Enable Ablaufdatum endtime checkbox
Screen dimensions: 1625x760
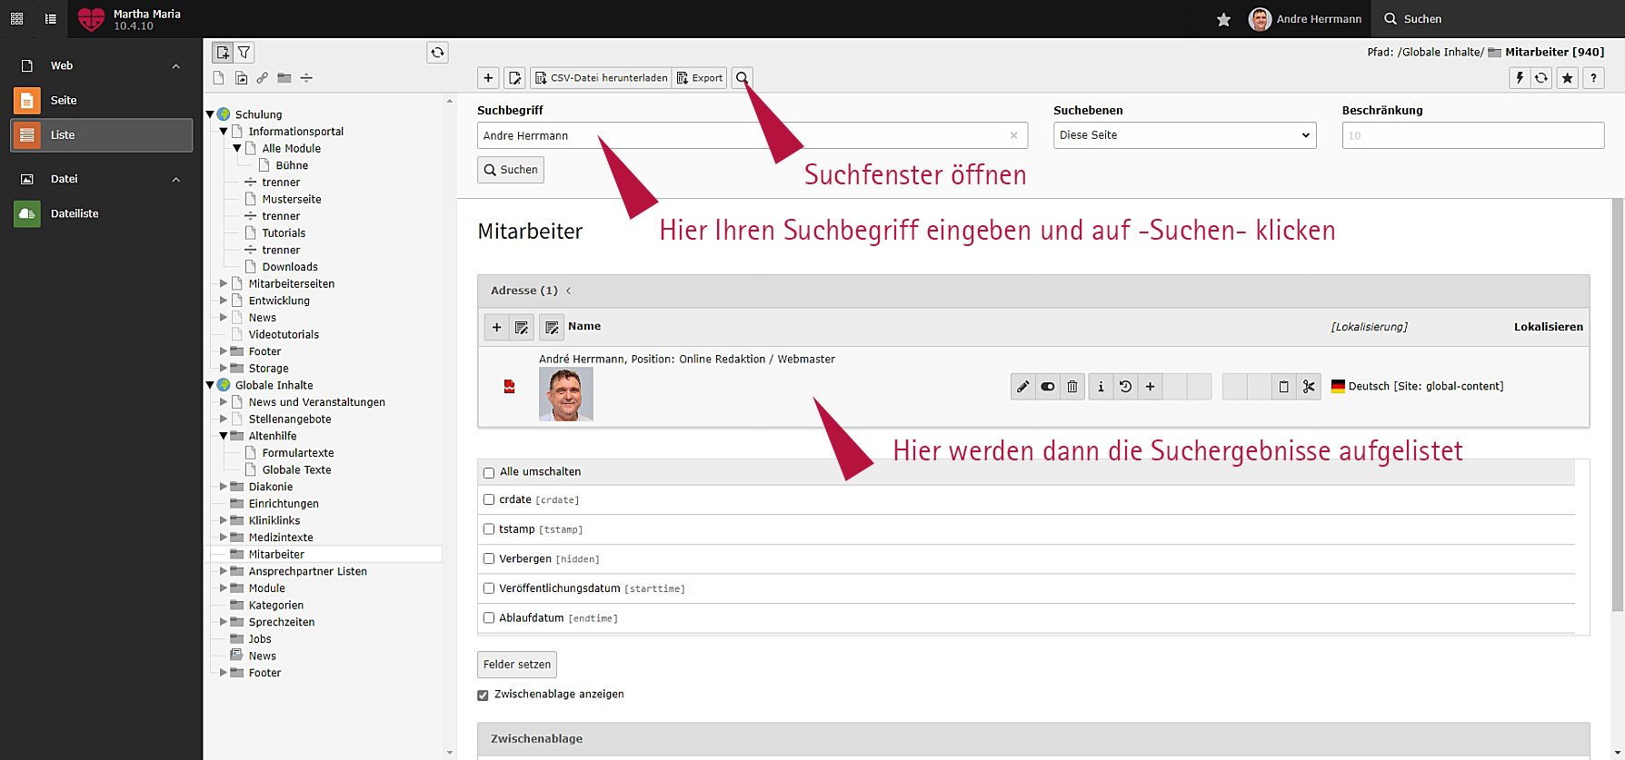pyautogui.click(x=489, y=617)
